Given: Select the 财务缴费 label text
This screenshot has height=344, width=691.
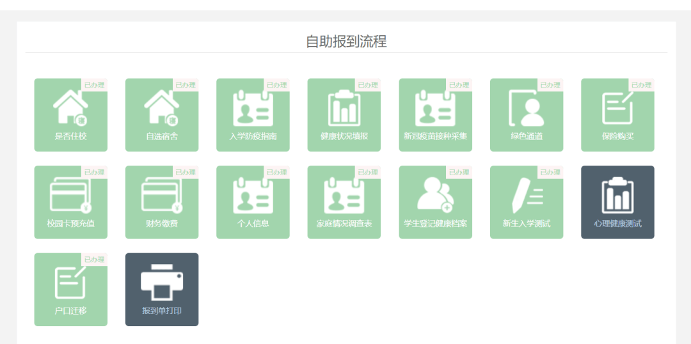Looking at the screenshot, I should pos(162,224).
